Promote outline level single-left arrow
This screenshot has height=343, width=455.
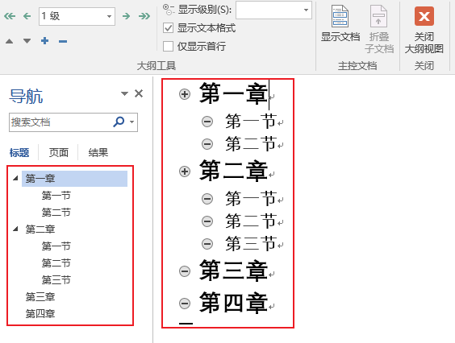click(27, 16)
